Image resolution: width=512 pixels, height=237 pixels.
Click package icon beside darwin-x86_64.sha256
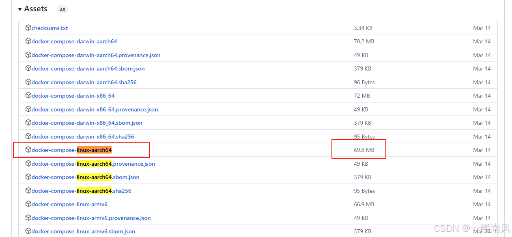(x=28, y=136)
